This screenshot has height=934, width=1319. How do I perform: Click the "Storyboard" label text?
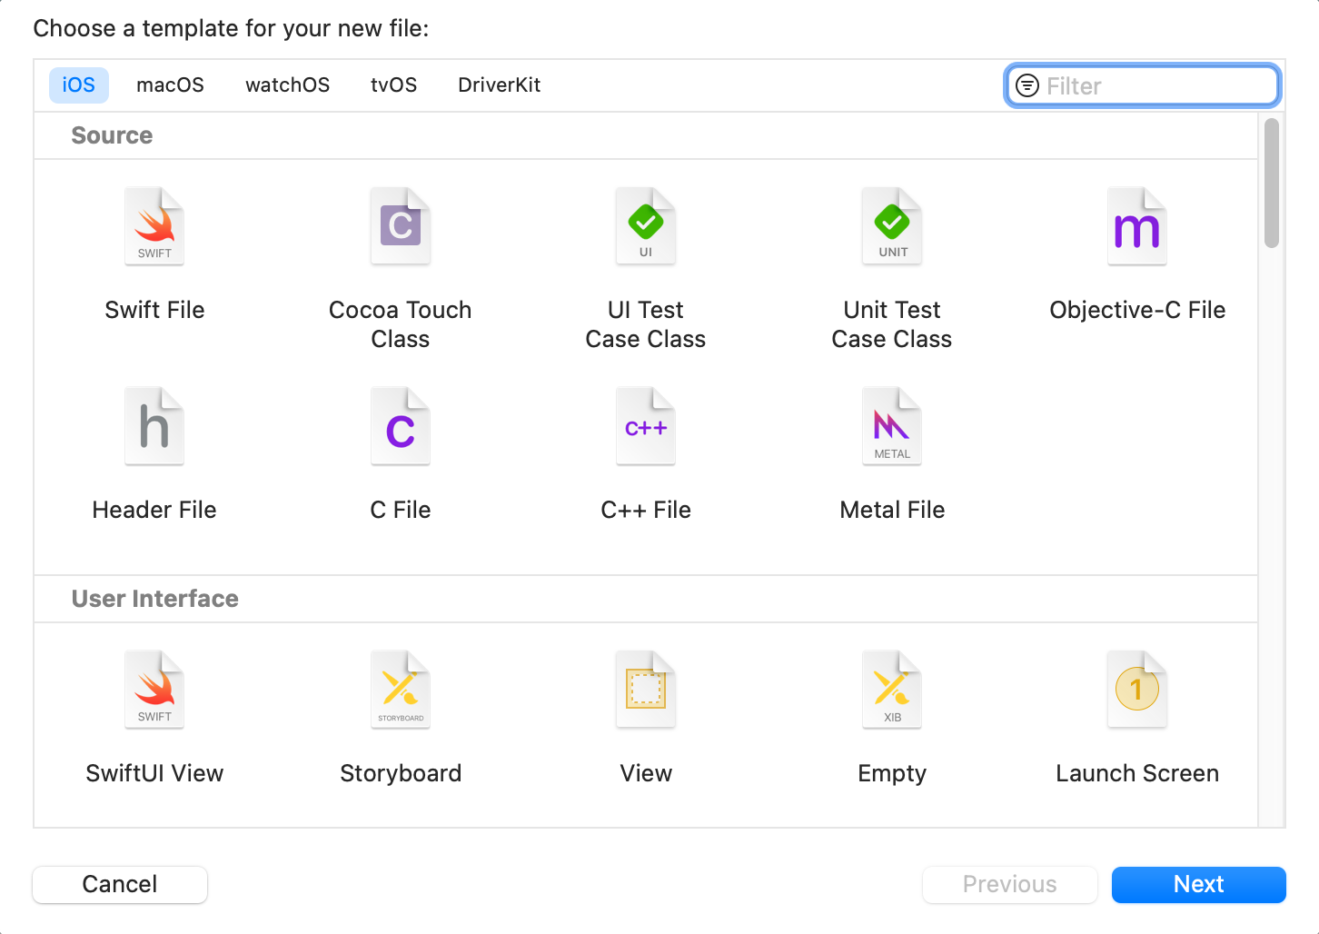pos(401,773)
